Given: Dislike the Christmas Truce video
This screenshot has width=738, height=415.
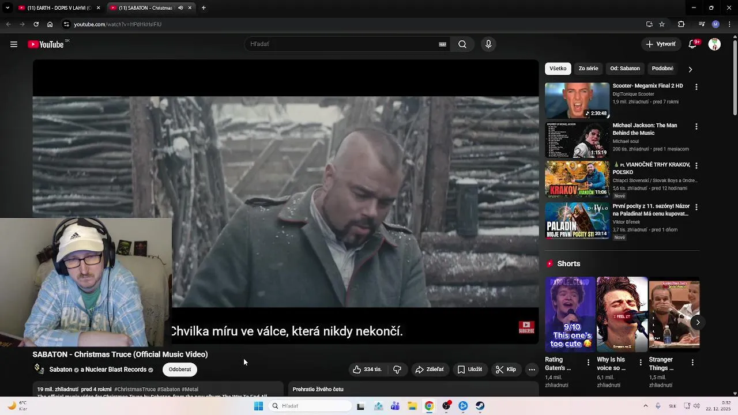Looking at the screenshot, I should (397, 369).
